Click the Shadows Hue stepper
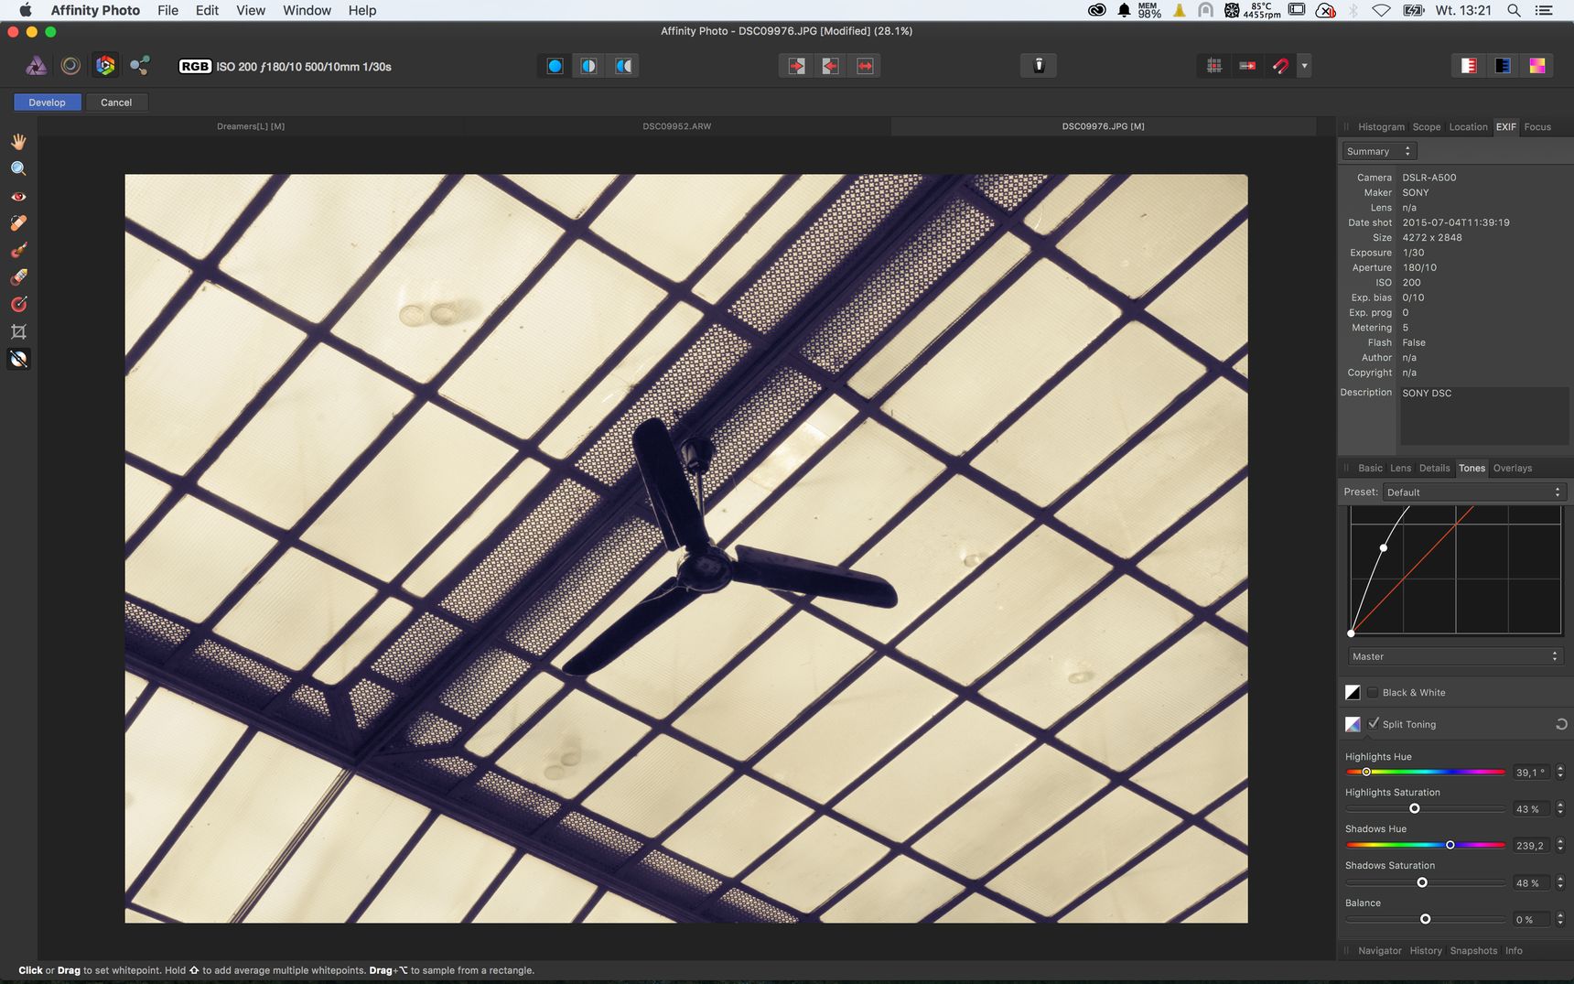The height and width of the screenshot is (984, 1574). tap(1560, 845)
